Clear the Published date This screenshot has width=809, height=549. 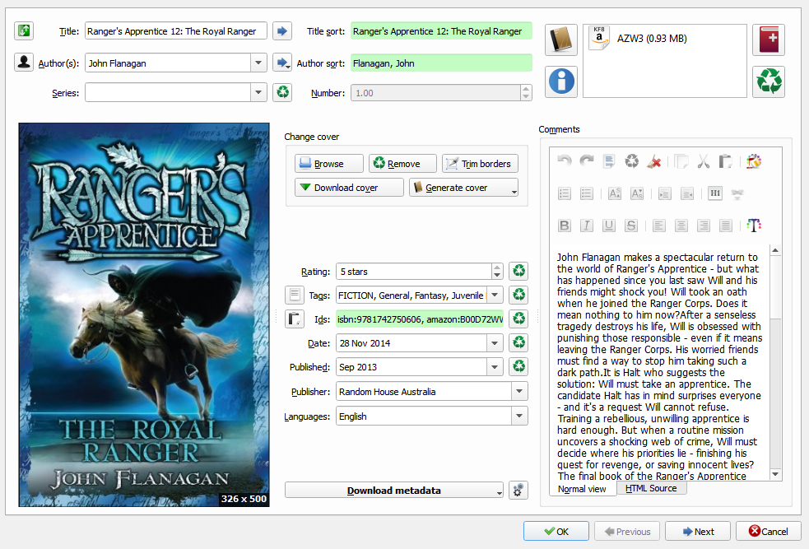[518, 366]
